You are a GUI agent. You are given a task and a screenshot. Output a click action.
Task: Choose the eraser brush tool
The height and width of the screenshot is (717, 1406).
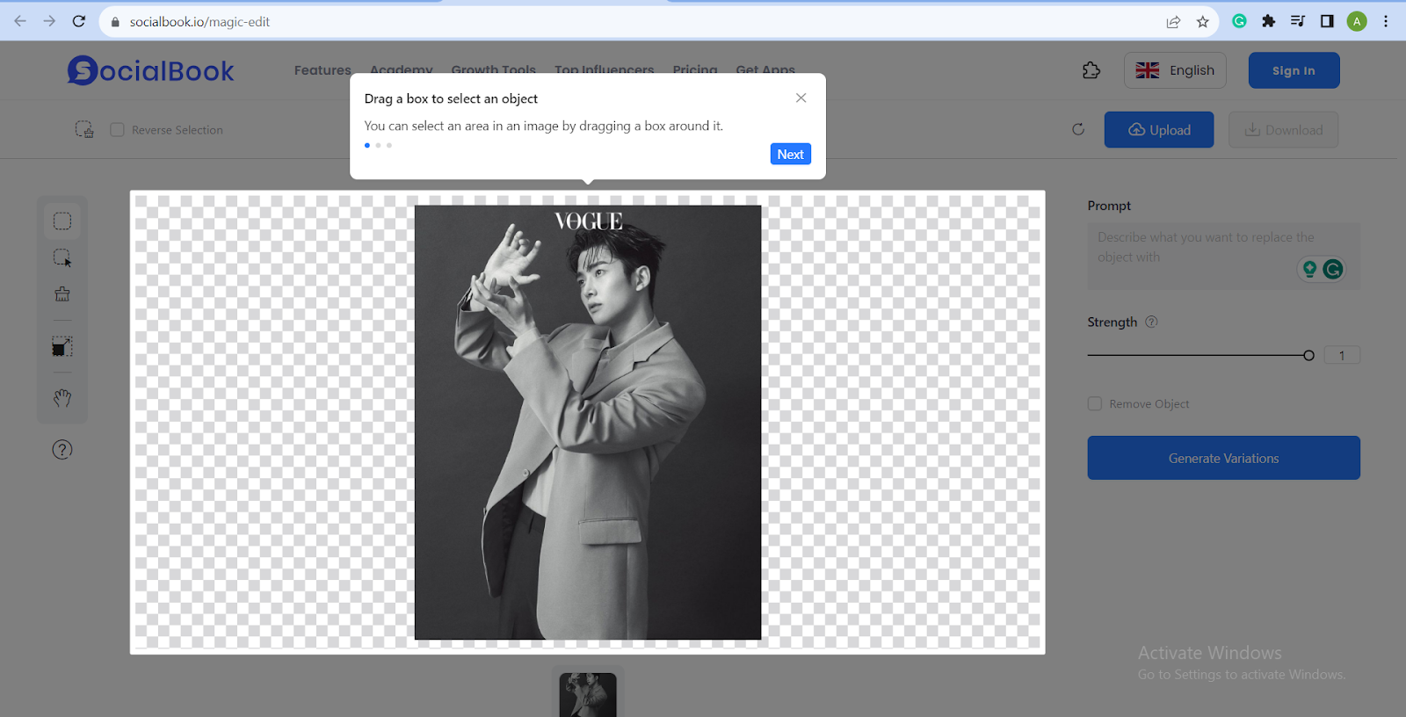pos(62,294)
